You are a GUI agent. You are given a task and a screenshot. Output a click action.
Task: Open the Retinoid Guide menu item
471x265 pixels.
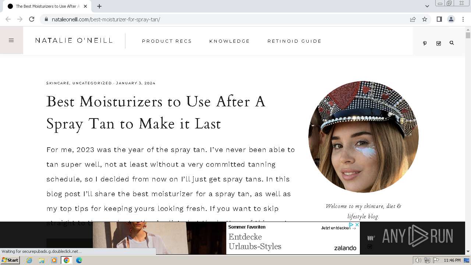click(x=294, y=41)
